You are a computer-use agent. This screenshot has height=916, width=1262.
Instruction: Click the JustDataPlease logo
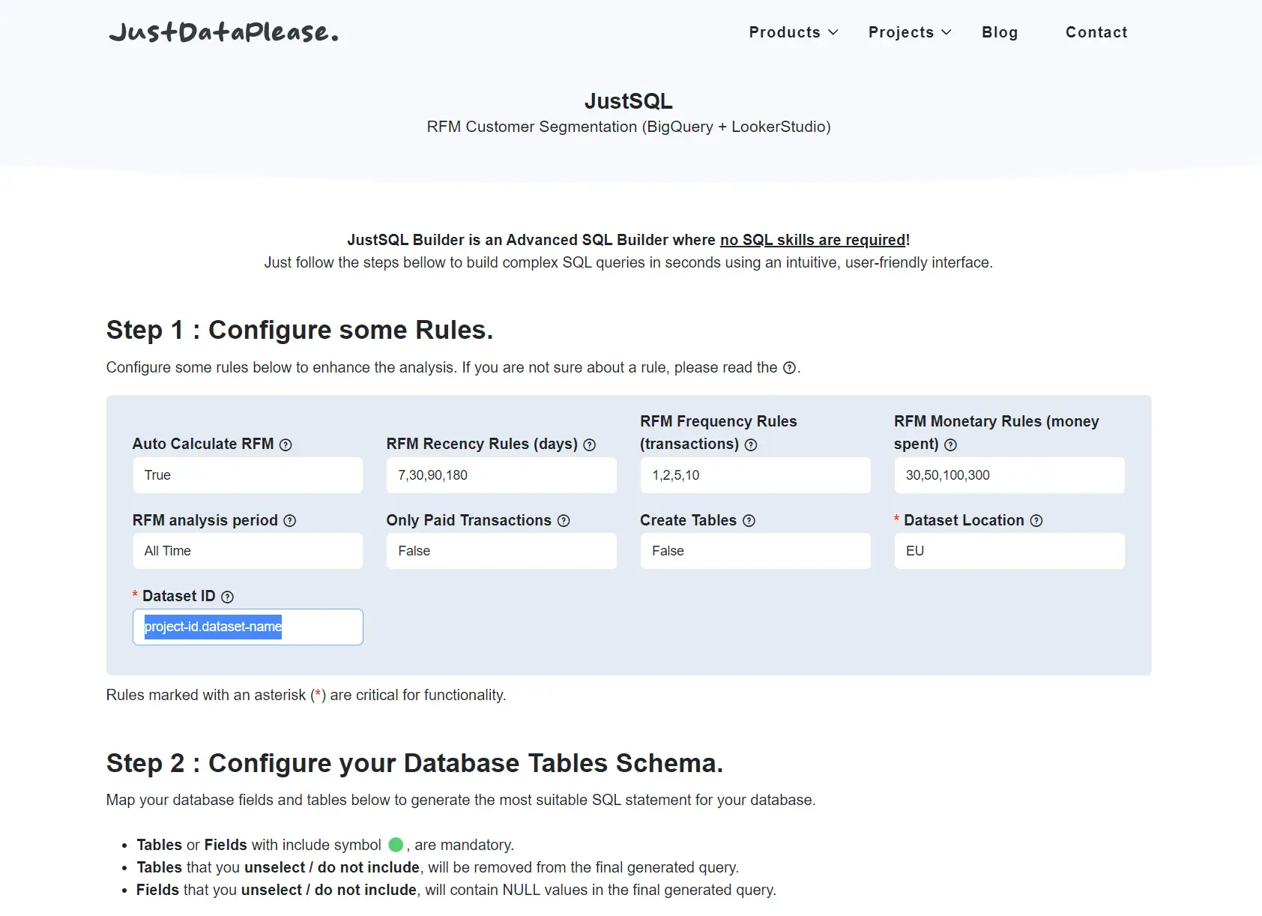tap(223, 31)
